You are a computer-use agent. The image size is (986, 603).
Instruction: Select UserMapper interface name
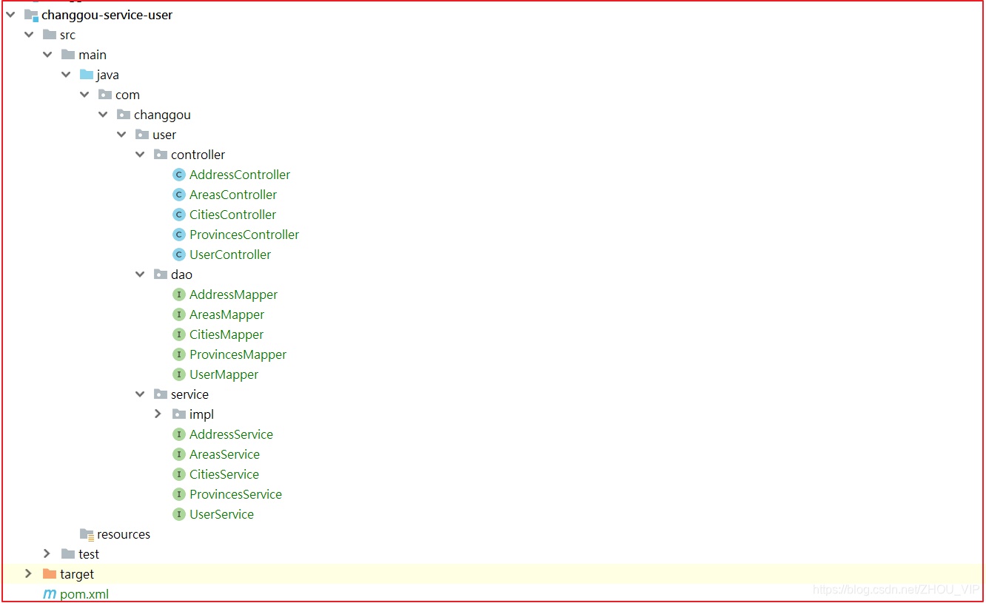click(224, 374)
